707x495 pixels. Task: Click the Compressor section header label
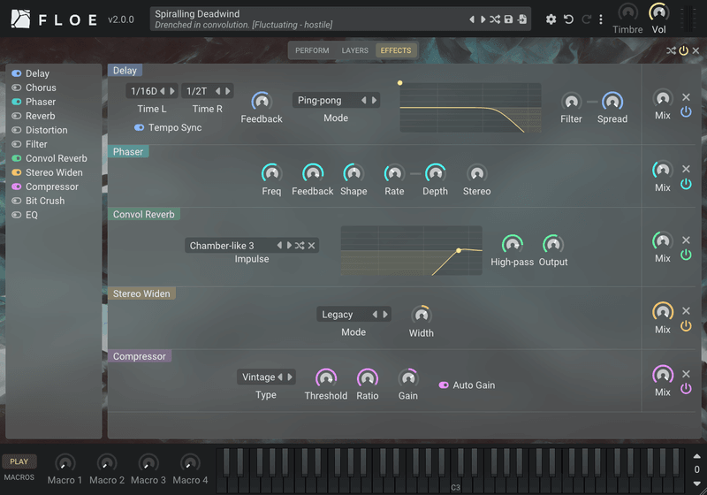[x=140, y=356]
